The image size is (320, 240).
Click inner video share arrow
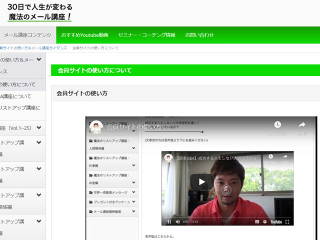coord(285,156)
